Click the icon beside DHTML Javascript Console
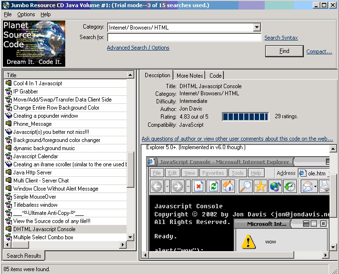Image resolution: width=339 pixels, height=274 pixels. (x=9, y=229)
